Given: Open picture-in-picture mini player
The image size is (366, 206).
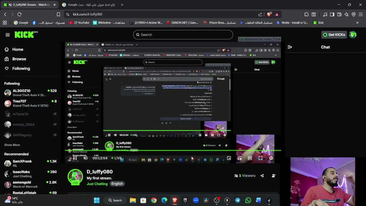Looking at the screenshot, I should pos(229,158).
